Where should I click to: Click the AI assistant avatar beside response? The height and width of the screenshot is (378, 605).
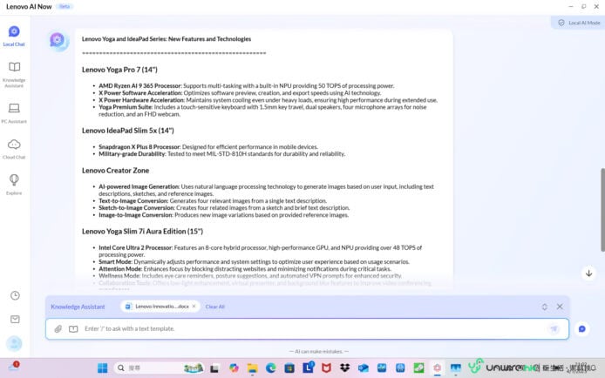(58, 40)
